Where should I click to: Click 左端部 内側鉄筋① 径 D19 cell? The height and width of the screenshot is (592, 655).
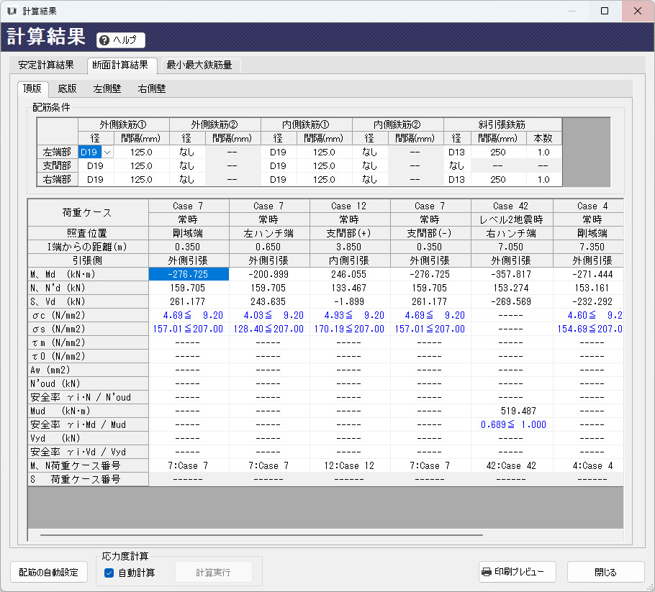tap(279, 152)
